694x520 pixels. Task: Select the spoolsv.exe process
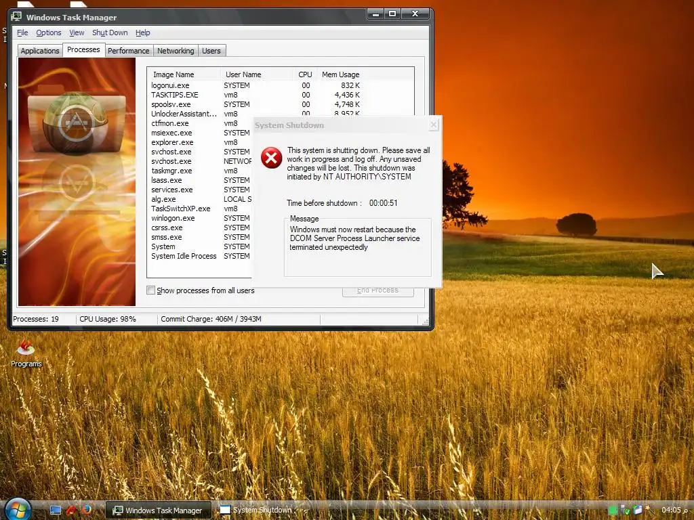pos(256,104)
